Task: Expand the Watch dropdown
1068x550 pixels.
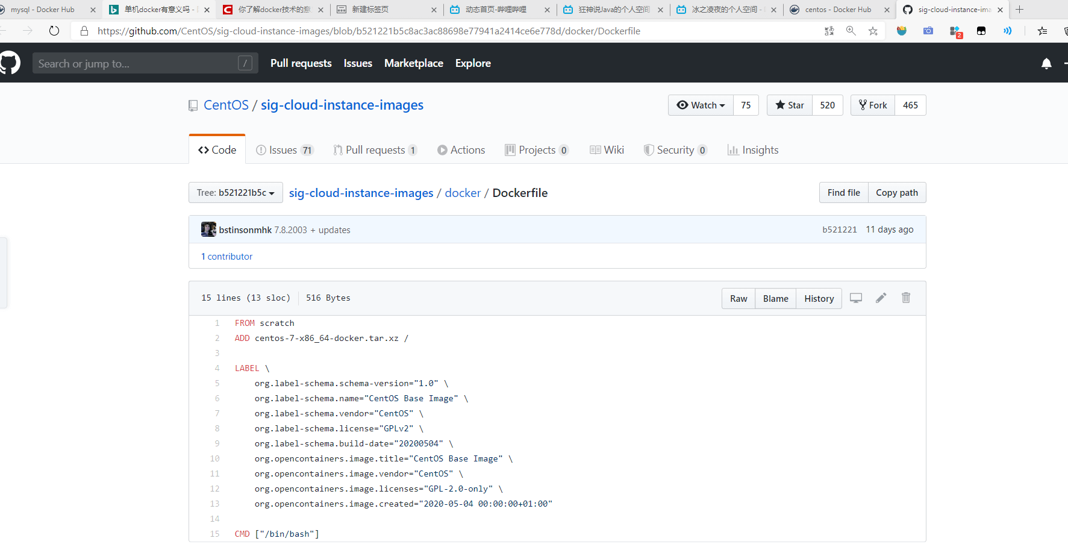Action: coord(701,105)
